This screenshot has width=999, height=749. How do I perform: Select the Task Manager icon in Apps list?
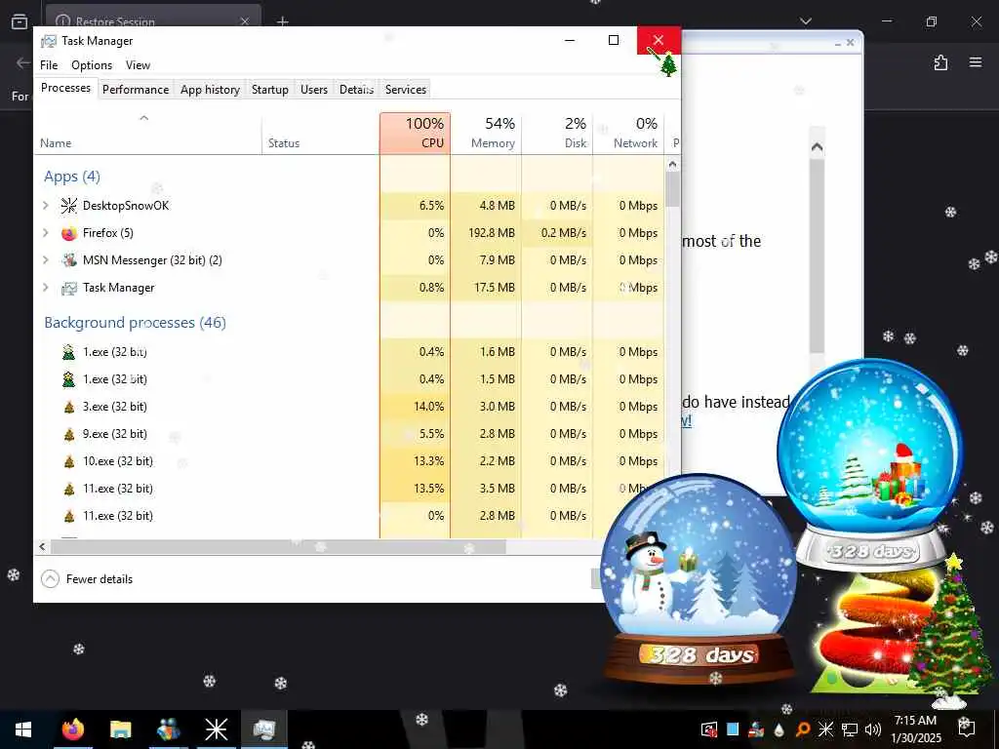click(69, 288)
